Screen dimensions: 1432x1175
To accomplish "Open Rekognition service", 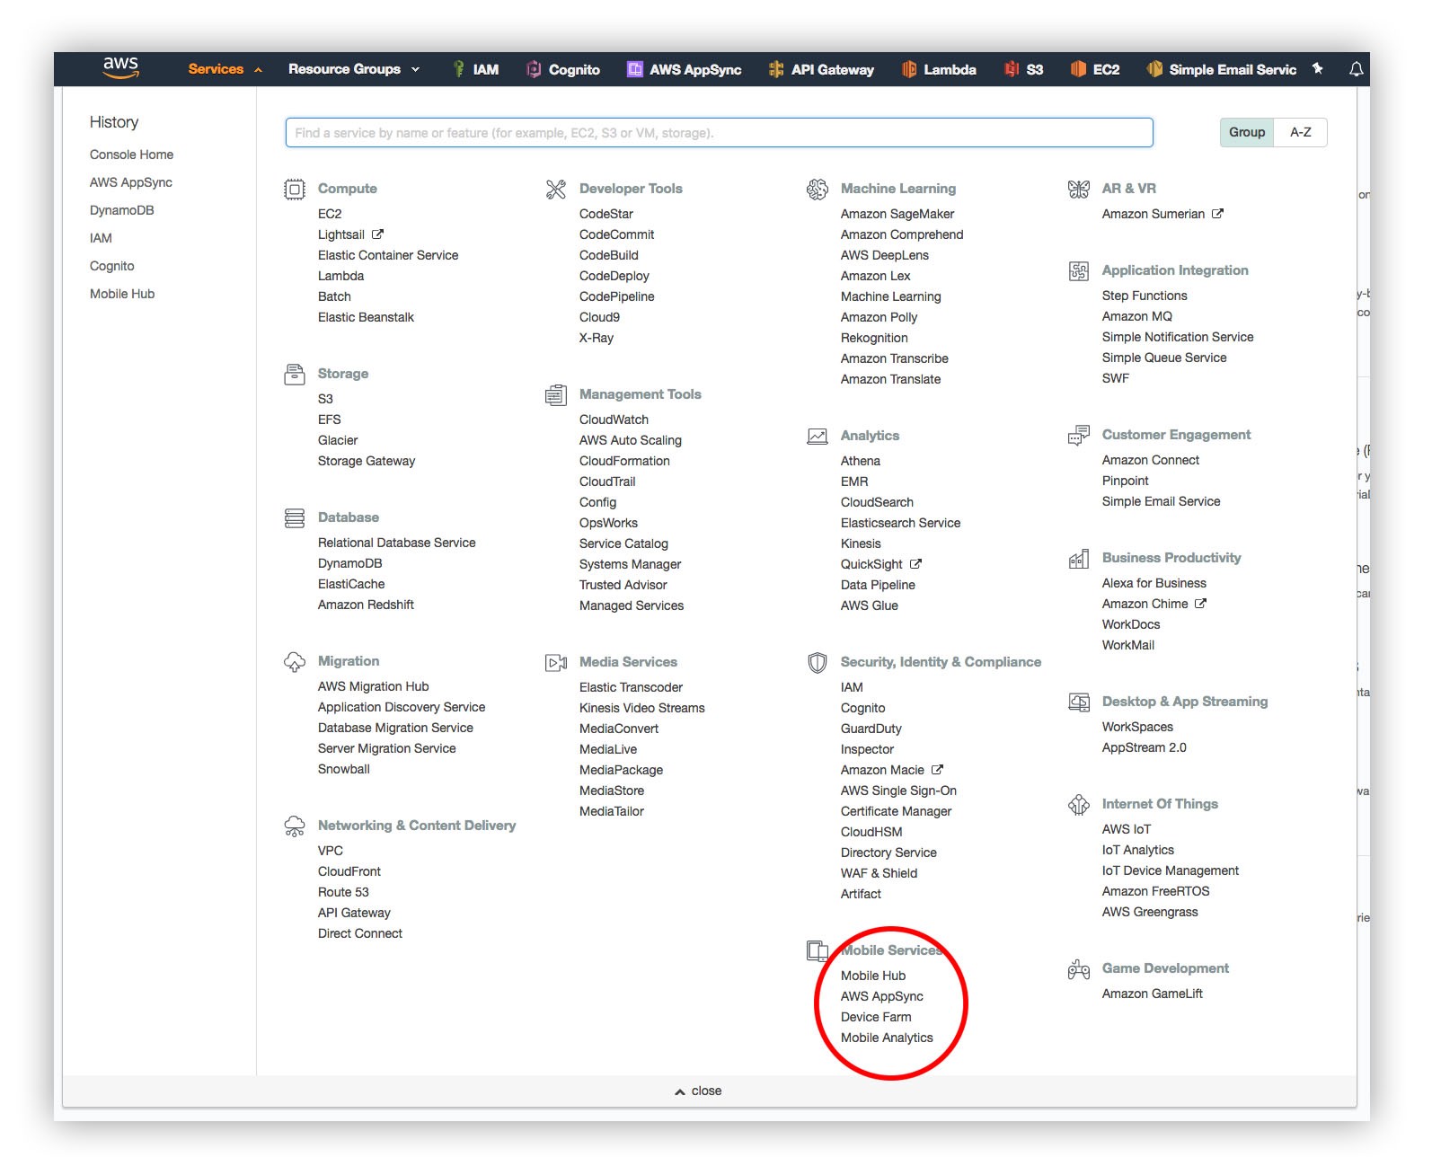I will click(874, 338).
